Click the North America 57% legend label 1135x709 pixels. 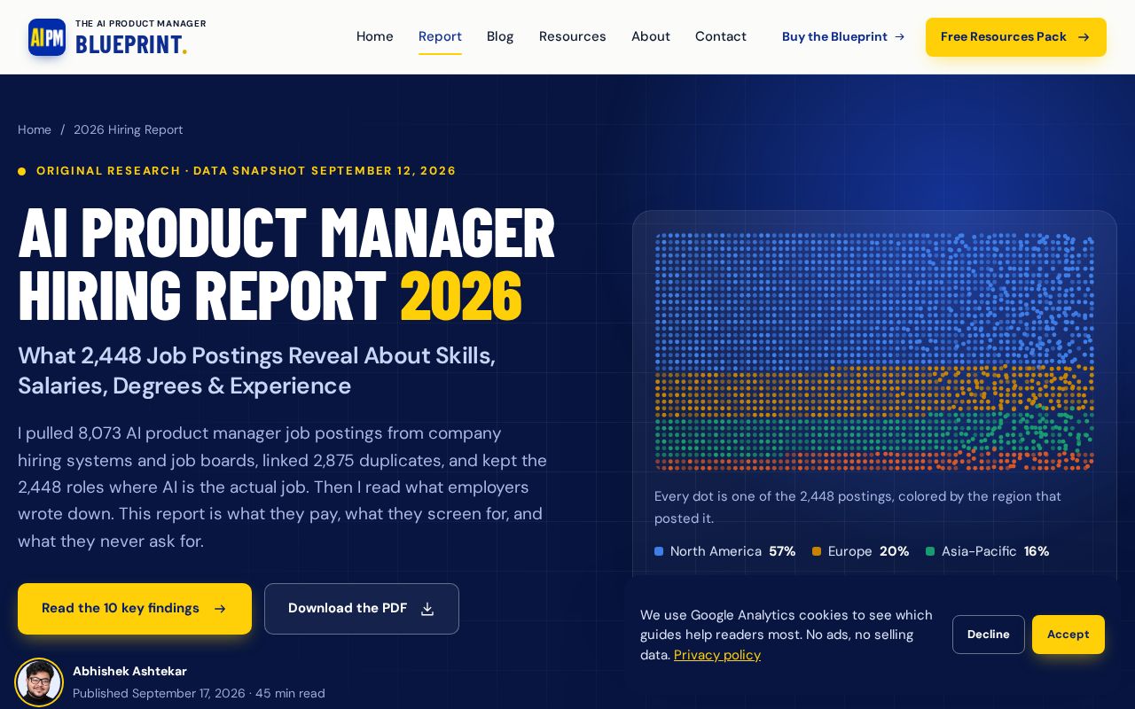coord(725,551)
